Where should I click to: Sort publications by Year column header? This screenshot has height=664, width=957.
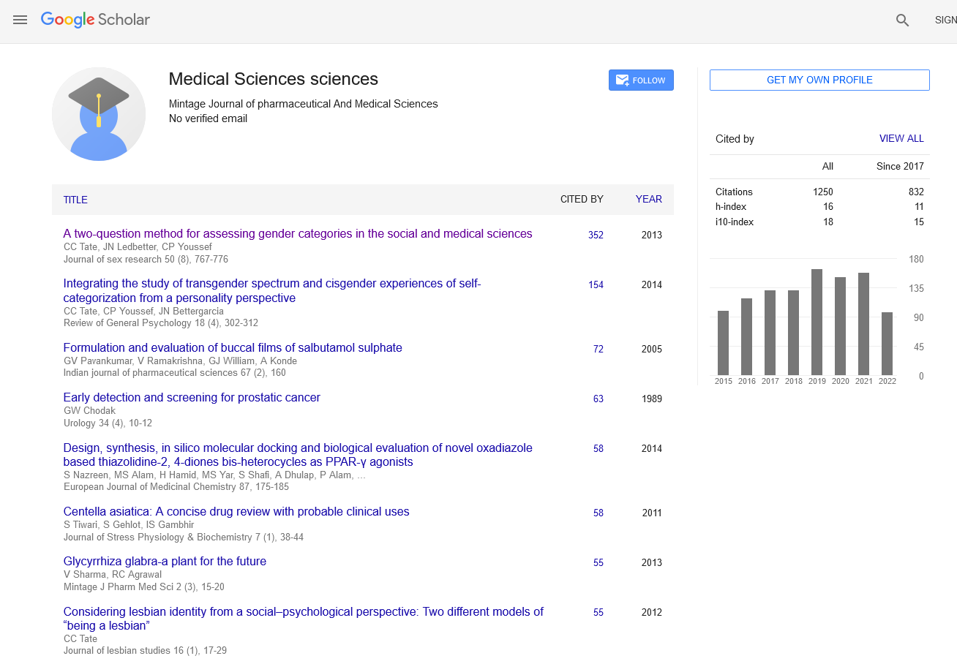(x=648, y=199)
